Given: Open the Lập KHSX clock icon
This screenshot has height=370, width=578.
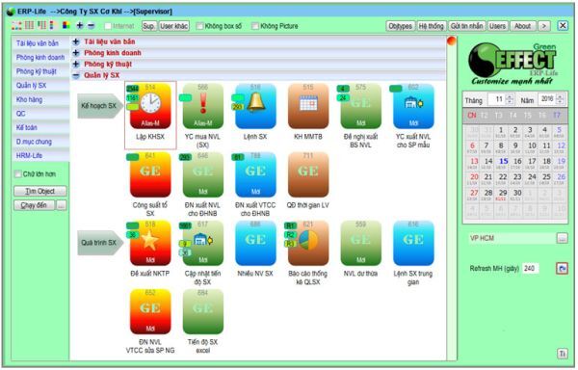Looking at the screenshot, I should (150, 106).
